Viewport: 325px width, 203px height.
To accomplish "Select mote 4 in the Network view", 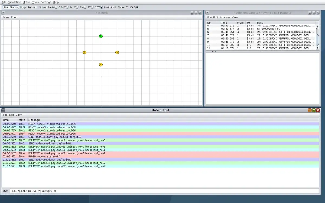I will (101, 65).
